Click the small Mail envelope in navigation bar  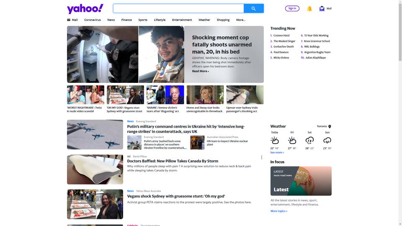coord(68,20)
